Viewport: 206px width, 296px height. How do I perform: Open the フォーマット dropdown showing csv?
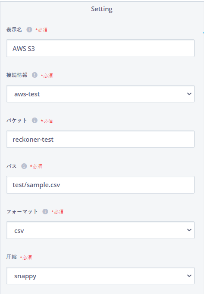click(x=100, y=230)
